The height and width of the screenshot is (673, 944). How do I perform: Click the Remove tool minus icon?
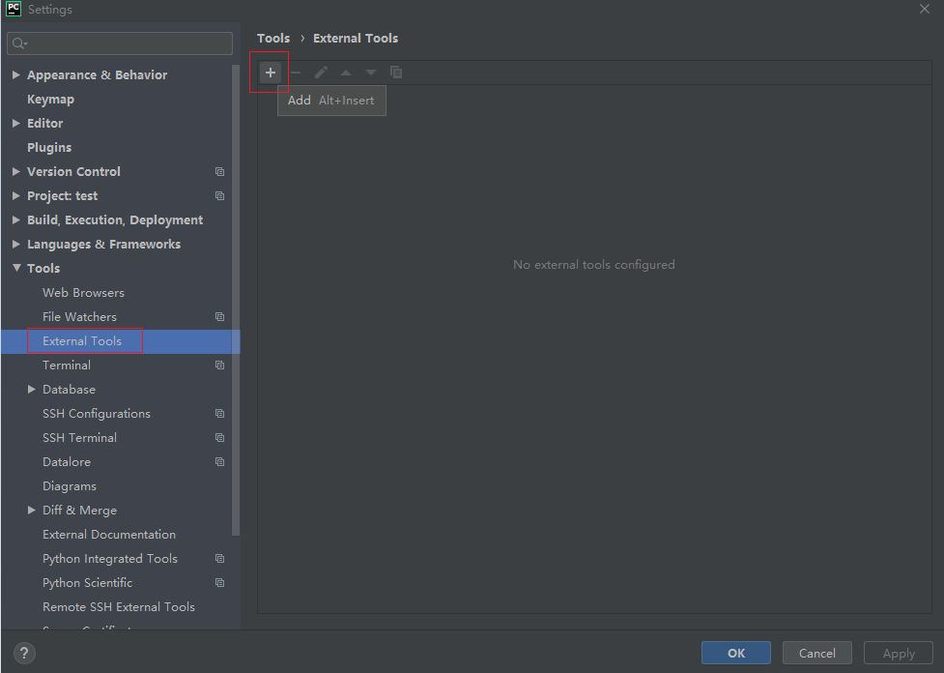click(x=296, y=72)
